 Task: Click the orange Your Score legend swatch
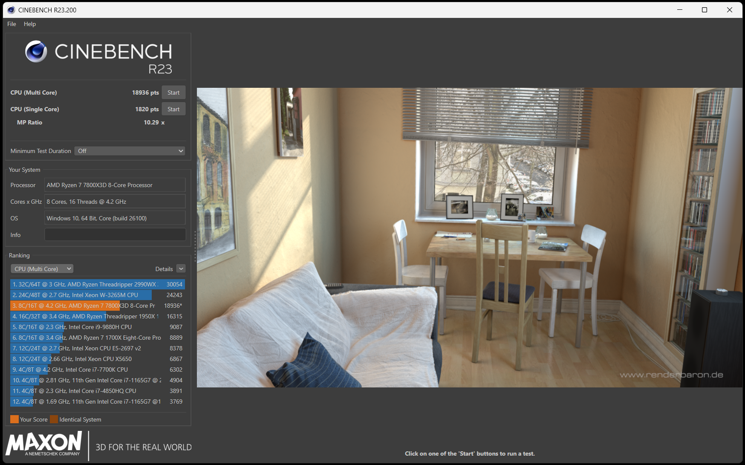(x=14, y=419)
